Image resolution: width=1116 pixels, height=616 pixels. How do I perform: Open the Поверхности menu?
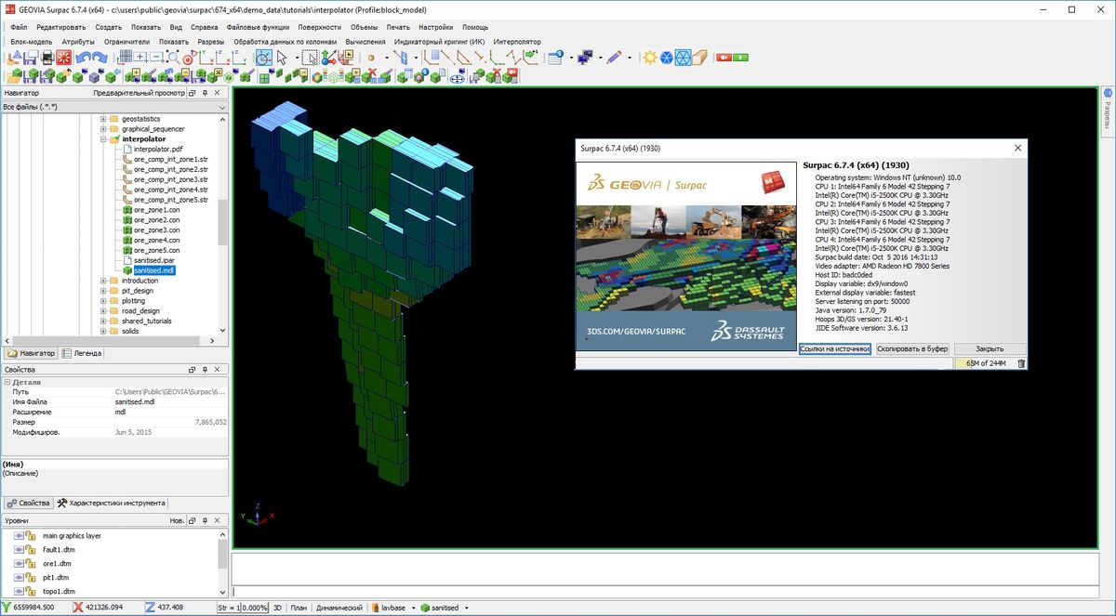point(319,27)
